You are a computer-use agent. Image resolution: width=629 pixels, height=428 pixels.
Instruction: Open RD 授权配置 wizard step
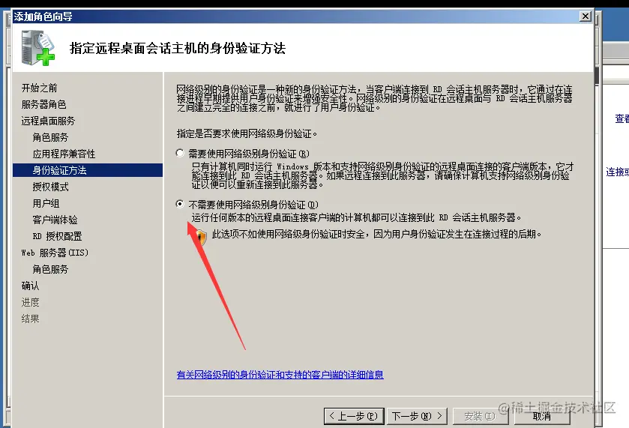[x=58, y=236]
